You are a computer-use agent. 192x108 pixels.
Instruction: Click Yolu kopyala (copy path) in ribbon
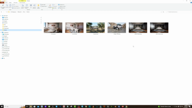tap(15, 6)
